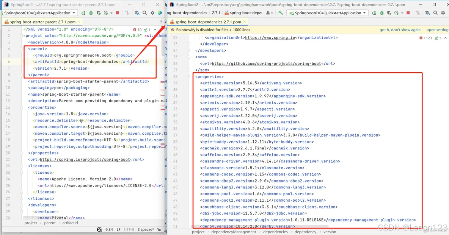
Task: Open run configuration dropdown in left window
Action: (x=39, y=13)
